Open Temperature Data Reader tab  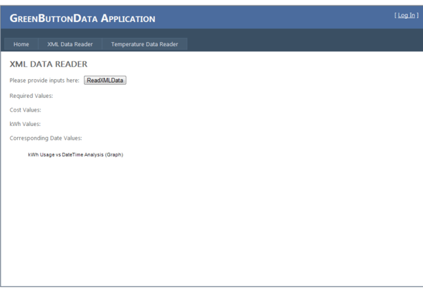(x=144, y=44)
